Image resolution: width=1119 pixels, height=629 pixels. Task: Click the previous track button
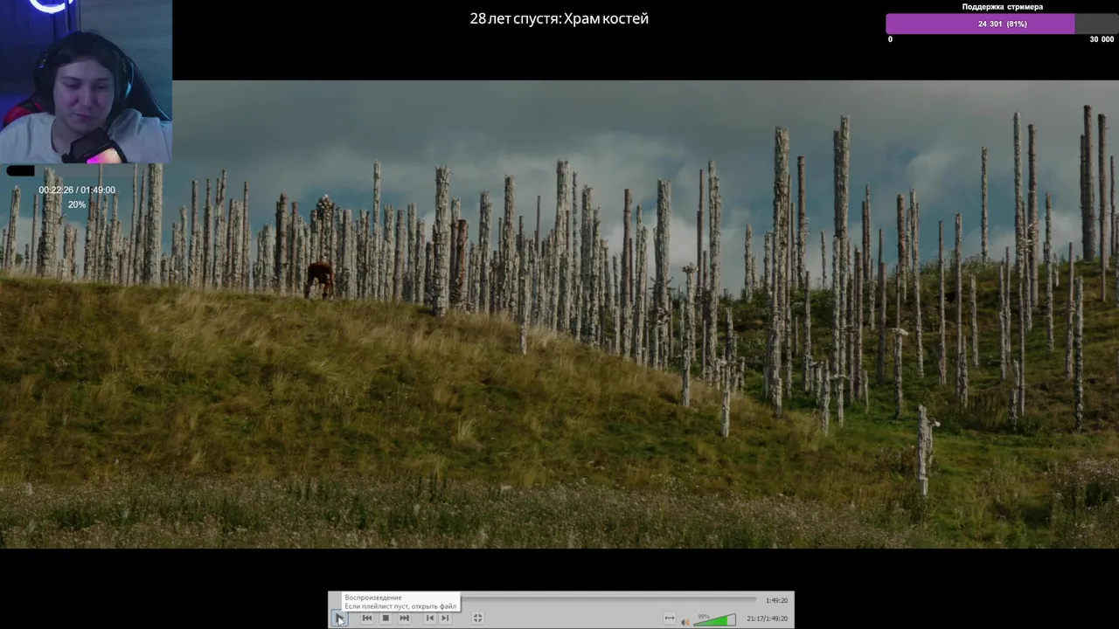[x=367, y=619]
